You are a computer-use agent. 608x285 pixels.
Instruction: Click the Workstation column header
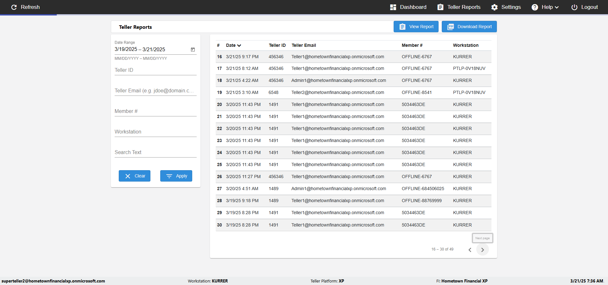[x=465, y=45]
